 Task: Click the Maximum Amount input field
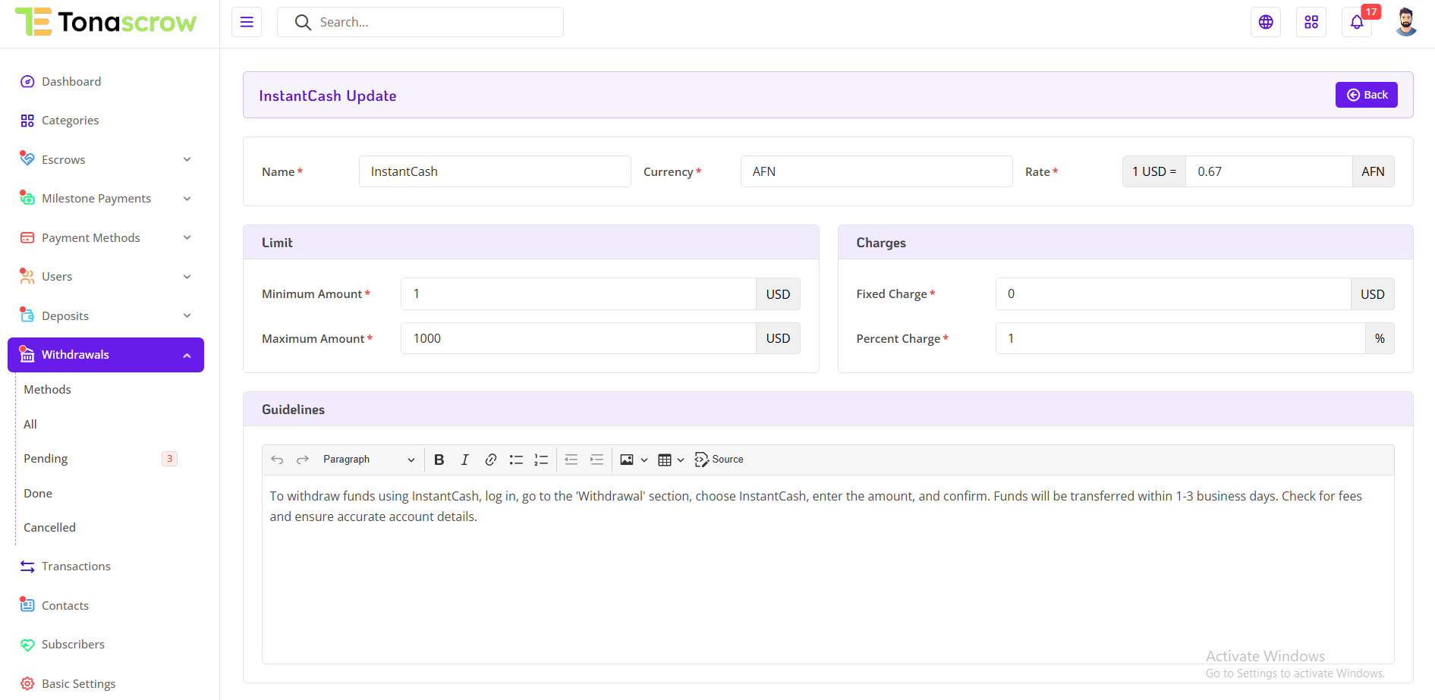coord(577,338)
